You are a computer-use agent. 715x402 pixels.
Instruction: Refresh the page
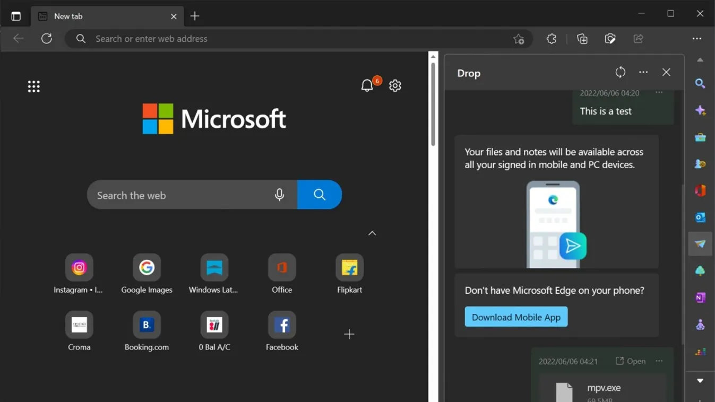coord(47,39)
